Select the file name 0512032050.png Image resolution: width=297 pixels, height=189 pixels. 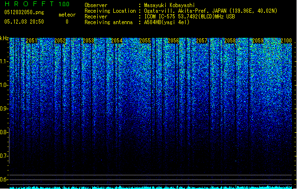24,12
